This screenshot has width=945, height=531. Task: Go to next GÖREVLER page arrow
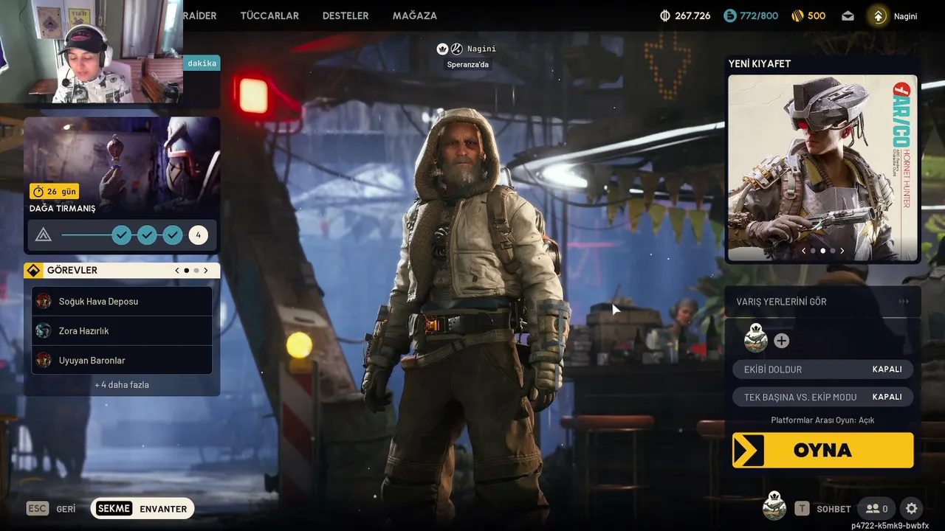point(206,271)
